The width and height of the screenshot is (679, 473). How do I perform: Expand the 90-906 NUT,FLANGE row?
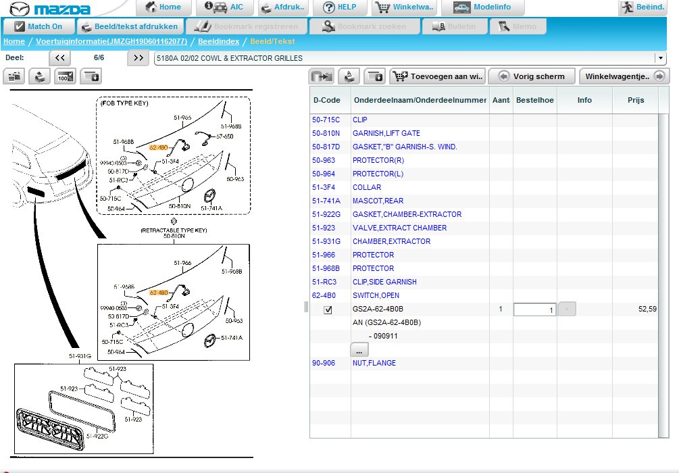pyautogui.click(x=374, y=363)
